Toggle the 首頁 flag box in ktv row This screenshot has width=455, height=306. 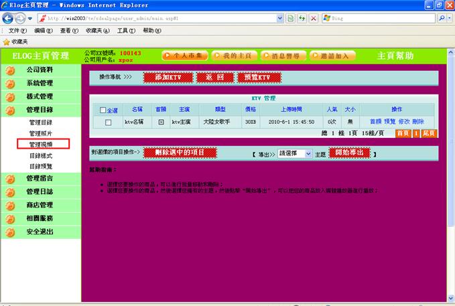pos(161,122)
